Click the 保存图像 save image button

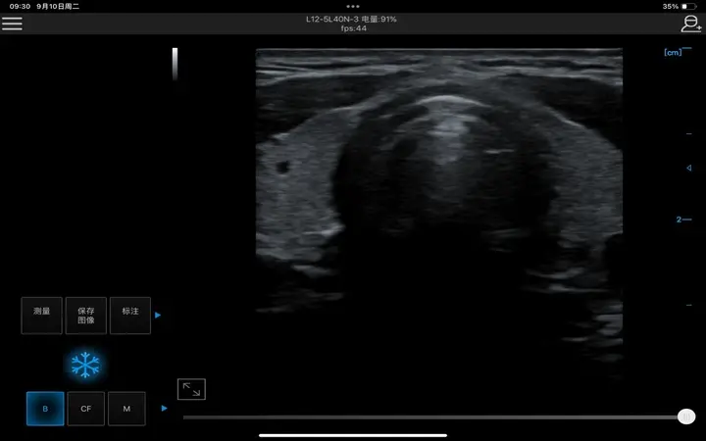pos(86,316)
